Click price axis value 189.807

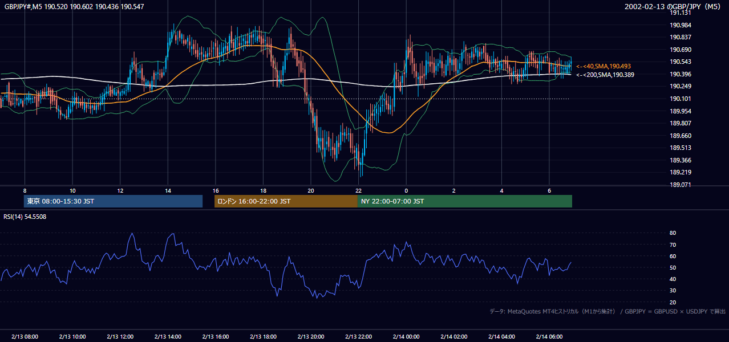[682, 123]
